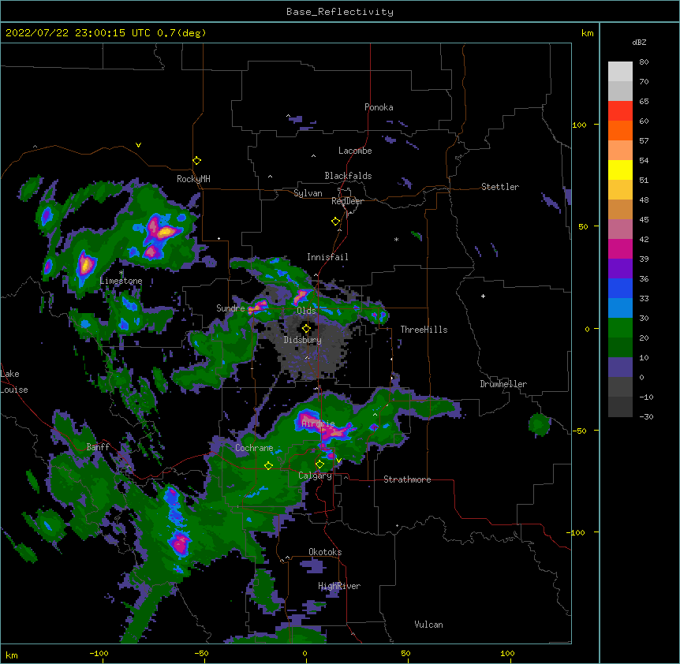Screen dimensions: 680x664
Task: Click the 50 tick label on the horizontal axis
Action: tap(405, 654)
